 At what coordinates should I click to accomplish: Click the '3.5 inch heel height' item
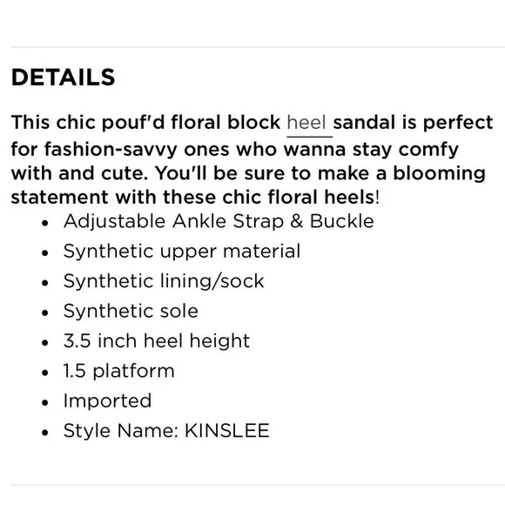pyautogui.click(x=157, y=340)
